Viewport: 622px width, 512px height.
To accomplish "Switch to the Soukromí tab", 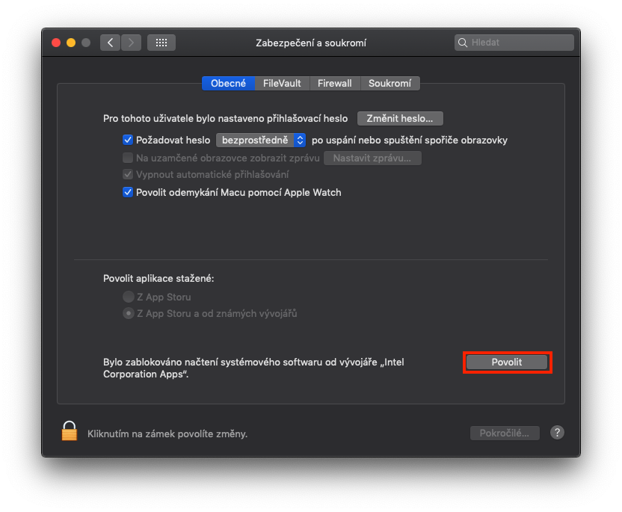I will click(389, 83).
